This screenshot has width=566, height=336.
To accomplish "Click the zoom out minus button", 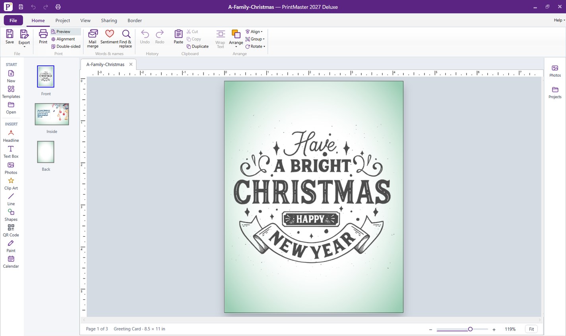I will click(x=430, y=329).
